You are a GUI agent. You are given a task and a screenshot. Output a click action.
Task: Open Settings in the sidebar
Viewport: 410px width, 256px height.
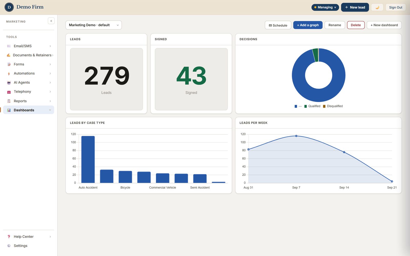coord(29,246)
